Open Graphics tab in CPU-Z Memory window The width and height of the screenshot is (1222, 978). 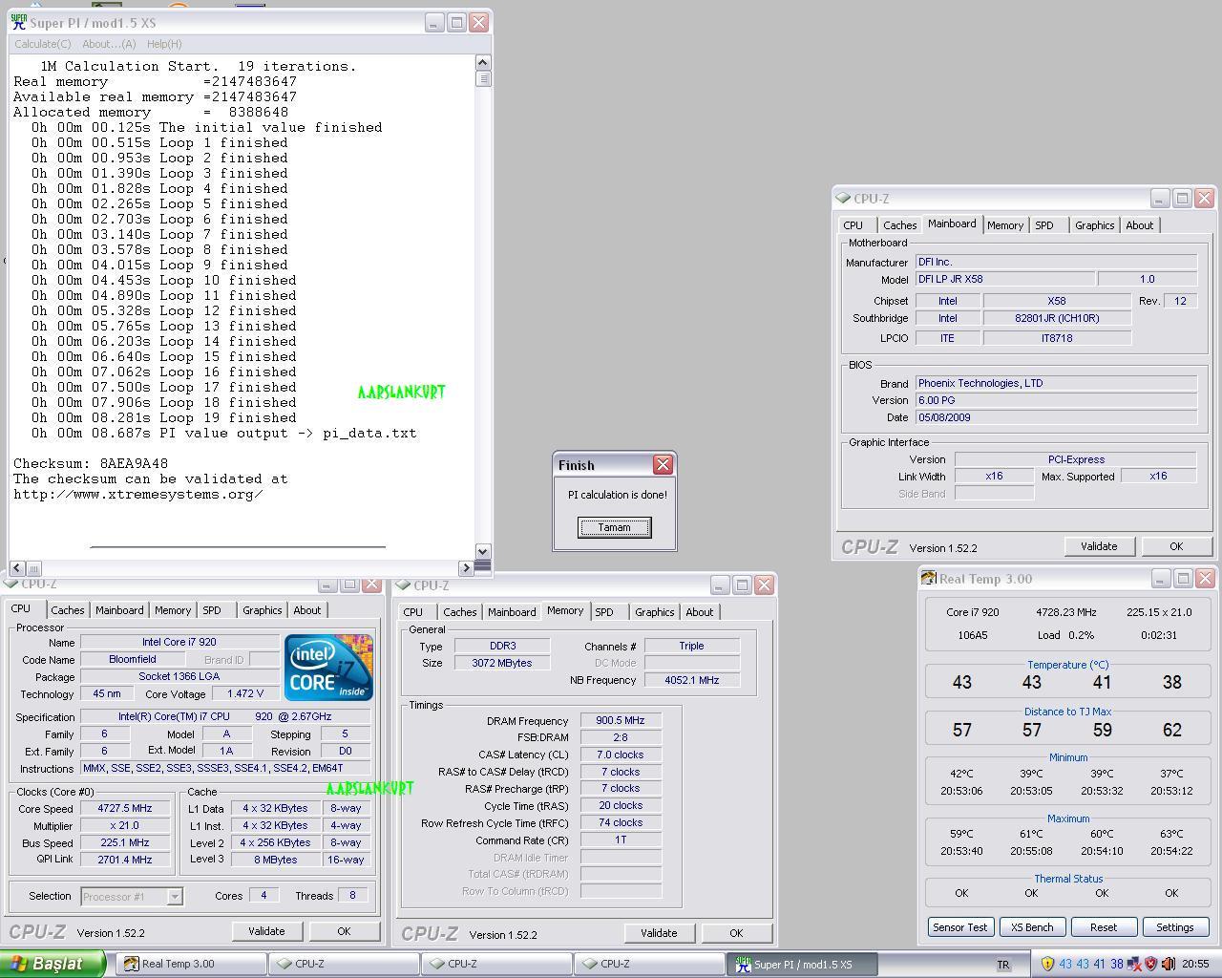654,612
